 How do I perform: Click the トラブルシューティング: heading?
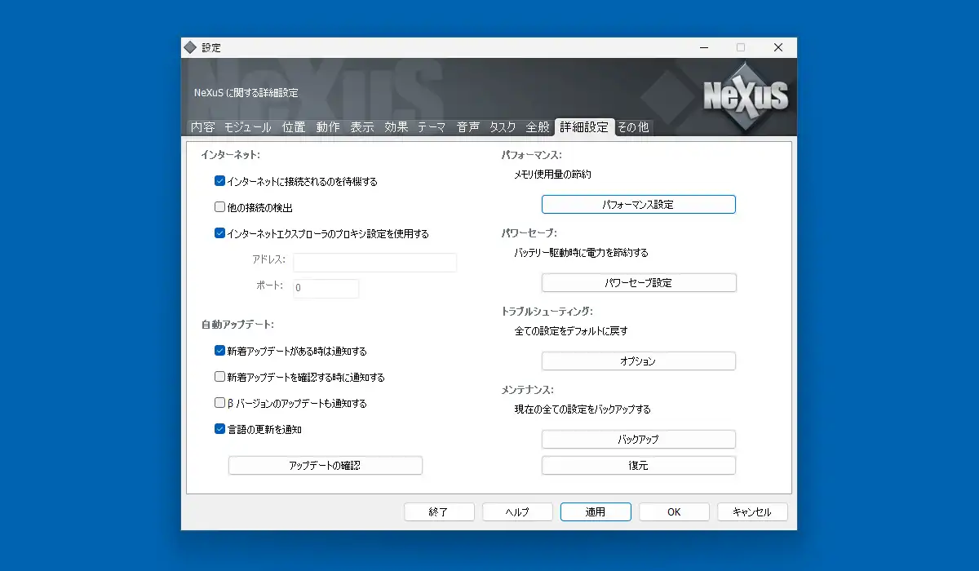[x=547, y=312]
